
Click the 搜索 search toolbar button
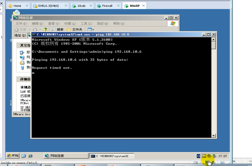coord(57,29)
